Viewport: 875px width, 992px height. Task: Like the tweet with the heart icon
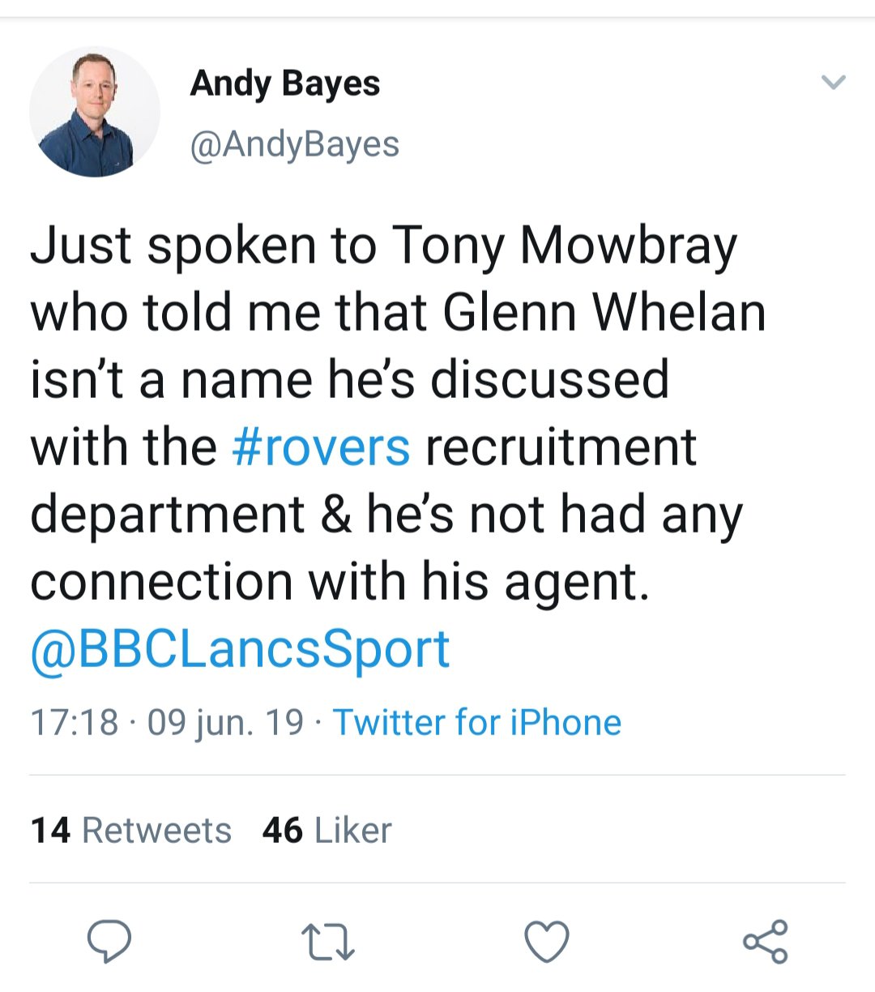click(547, 942)
